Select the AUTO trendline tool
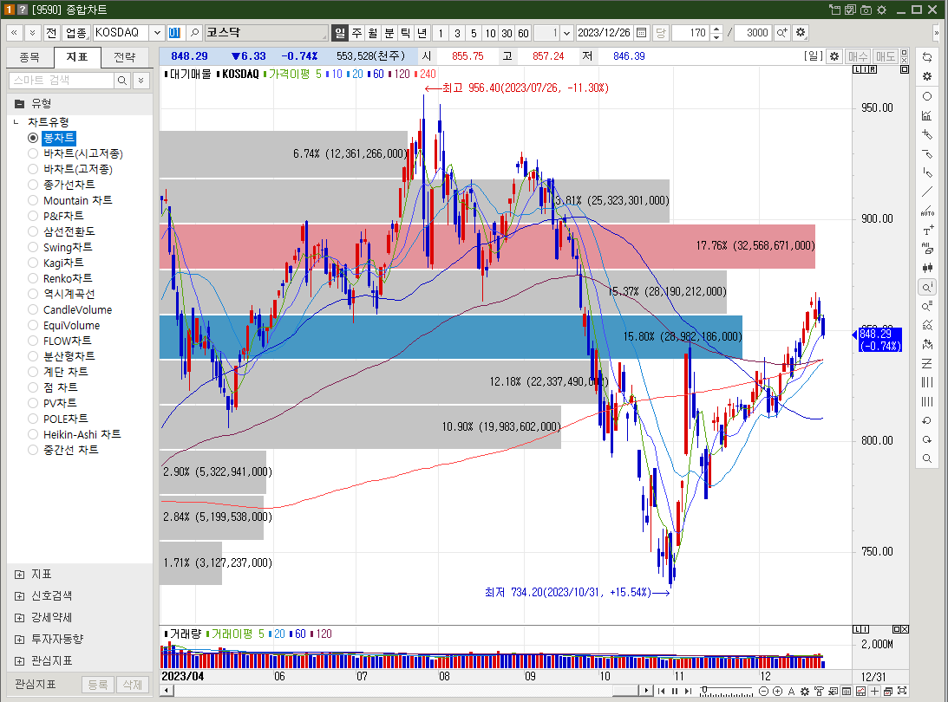The image size is (948, 702). [x=927, y=211]
